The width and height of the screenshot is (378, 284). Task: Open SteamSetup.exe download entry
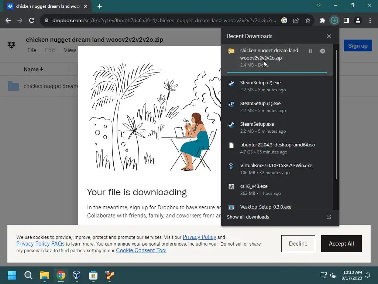pos(277,128)
